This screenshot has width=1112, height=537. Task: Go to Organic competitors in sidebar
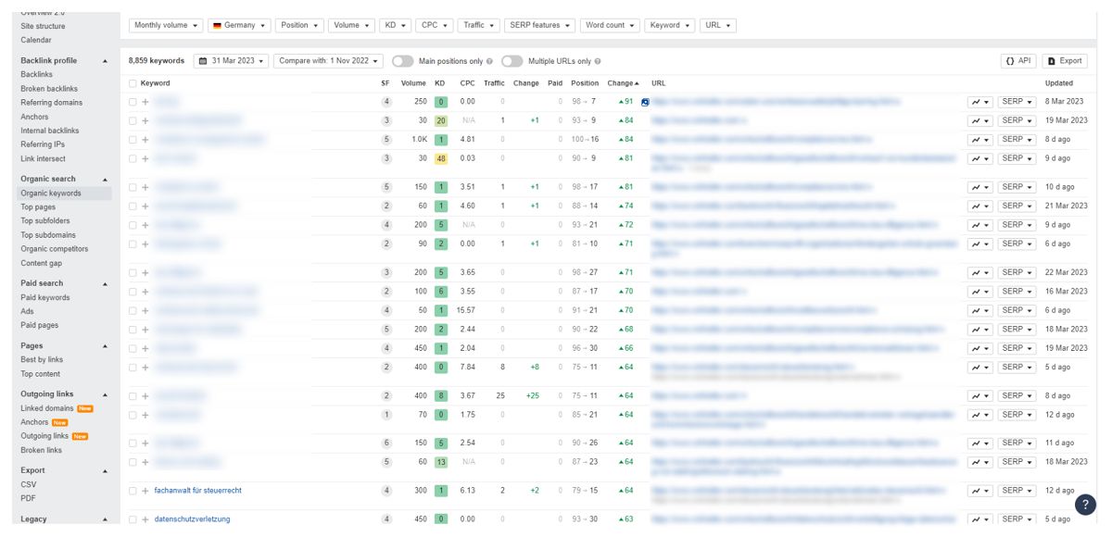coord(55,249)
